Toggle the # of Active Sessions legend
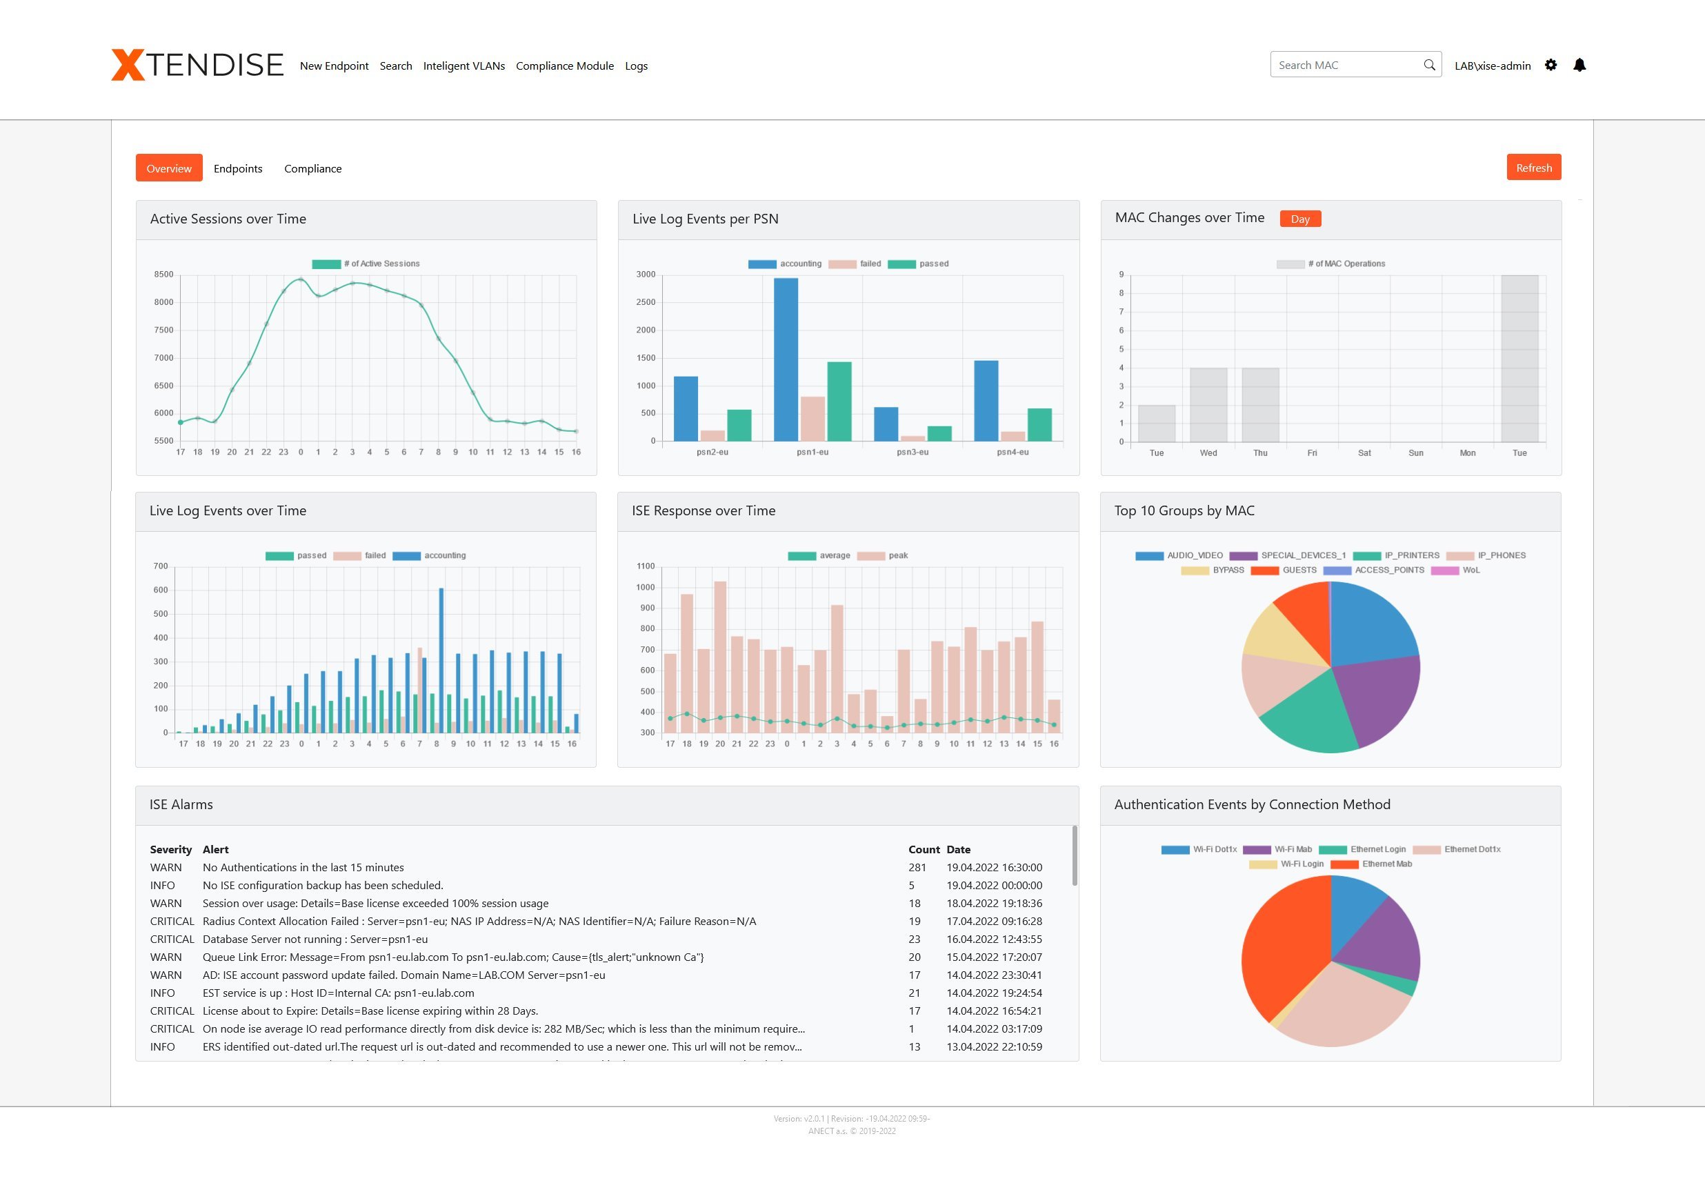Image resolution: width=1705 pixels, height=1183 pixels. 366,263
